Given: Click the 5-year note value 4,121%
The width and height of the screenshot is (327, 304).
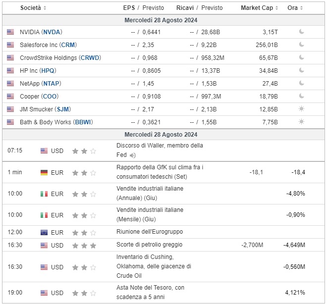Looking at the screenshot, I should point(295,293).
